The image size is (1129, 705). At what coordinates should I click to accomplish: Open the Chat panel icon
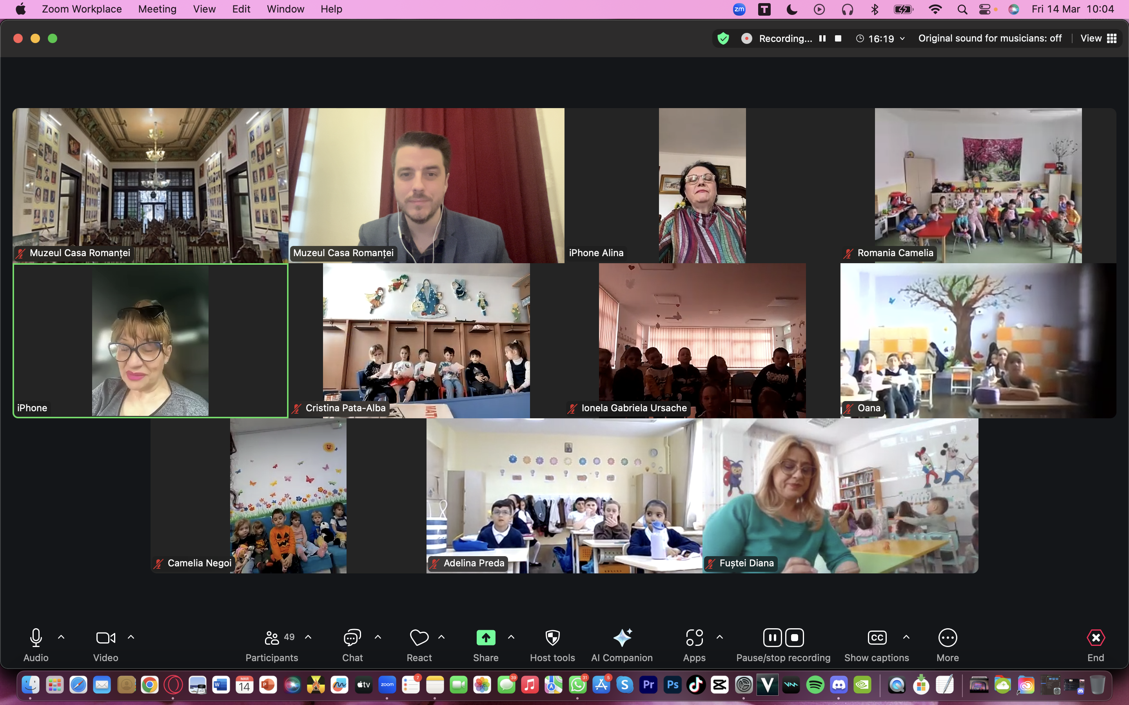[352, 637]
